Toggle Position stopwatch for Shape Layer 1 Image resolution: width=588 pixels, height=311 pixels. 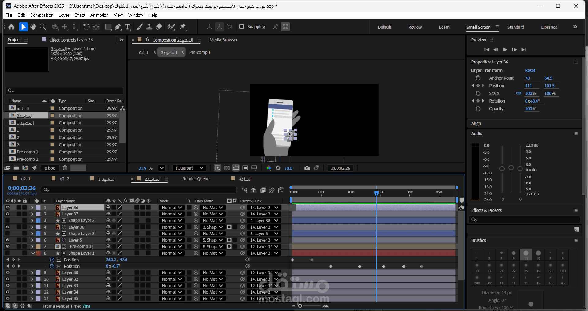coord(52,260)
